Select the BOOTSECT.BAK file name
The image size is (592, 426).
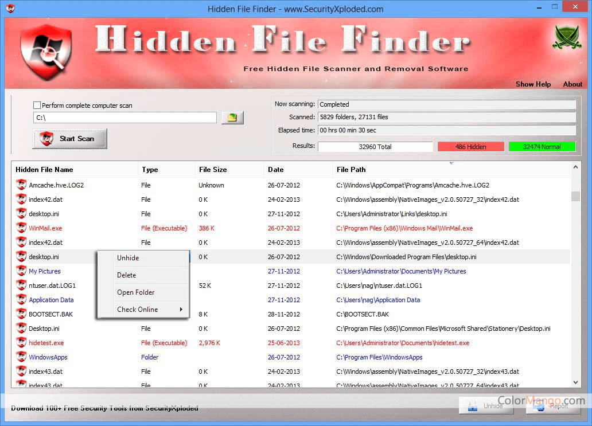pyautogui.click(x=50, y=314)
